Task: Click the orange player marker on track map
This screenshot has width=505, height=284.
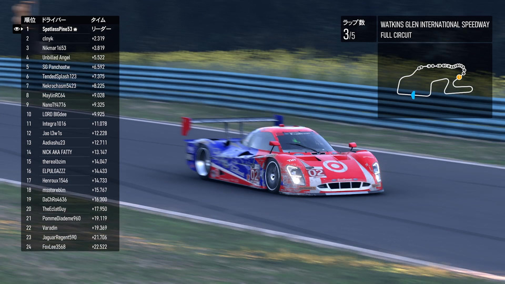Action: point(459,77)
